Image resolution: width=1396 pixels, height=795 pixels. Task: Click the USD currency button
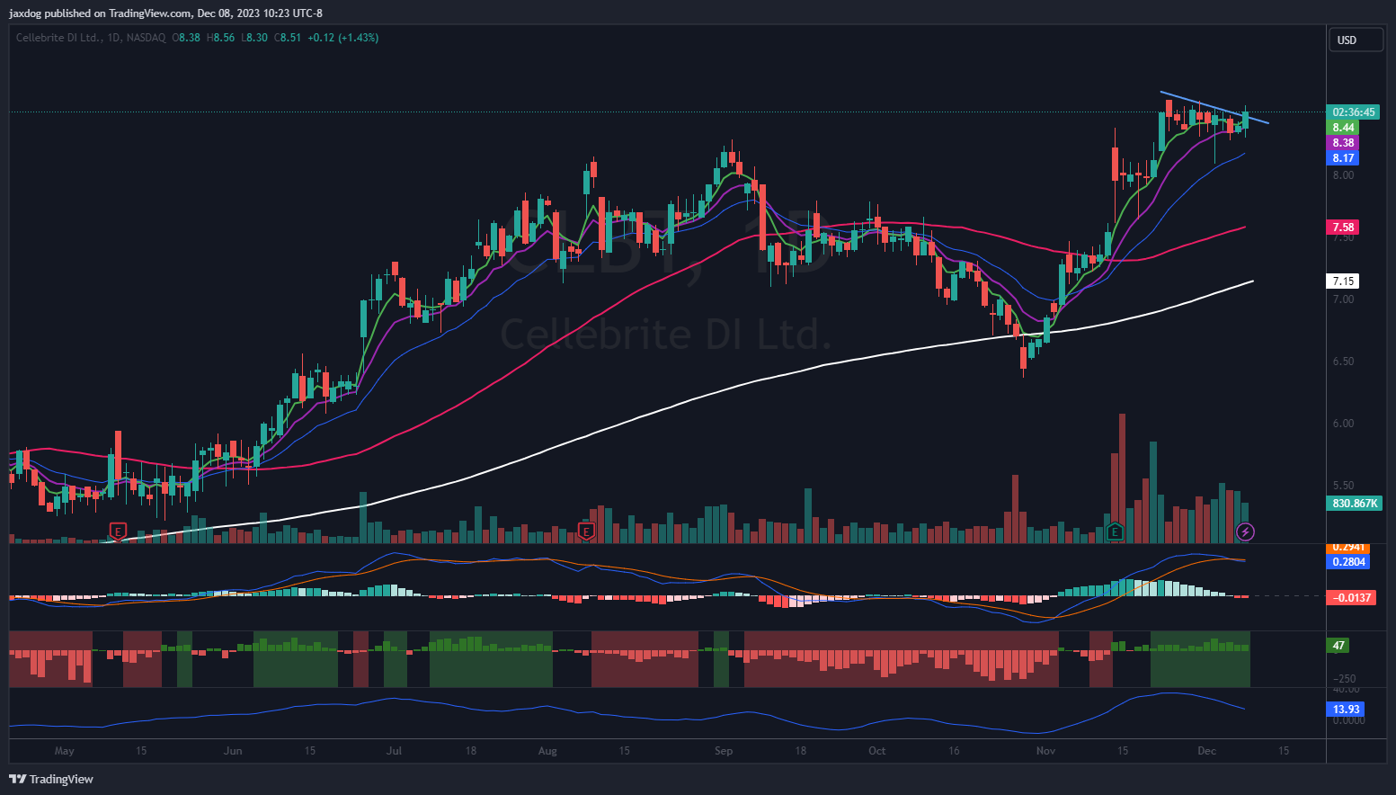coord(1356,40)
